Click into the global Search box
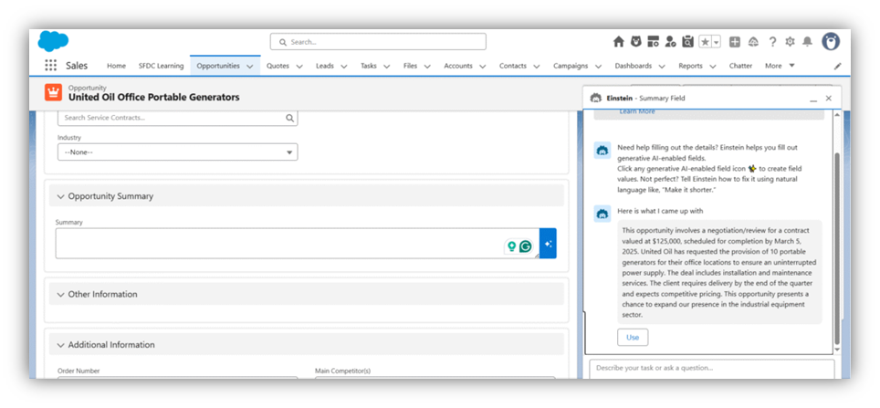880x408 pixels. click(x=378, y=41)
